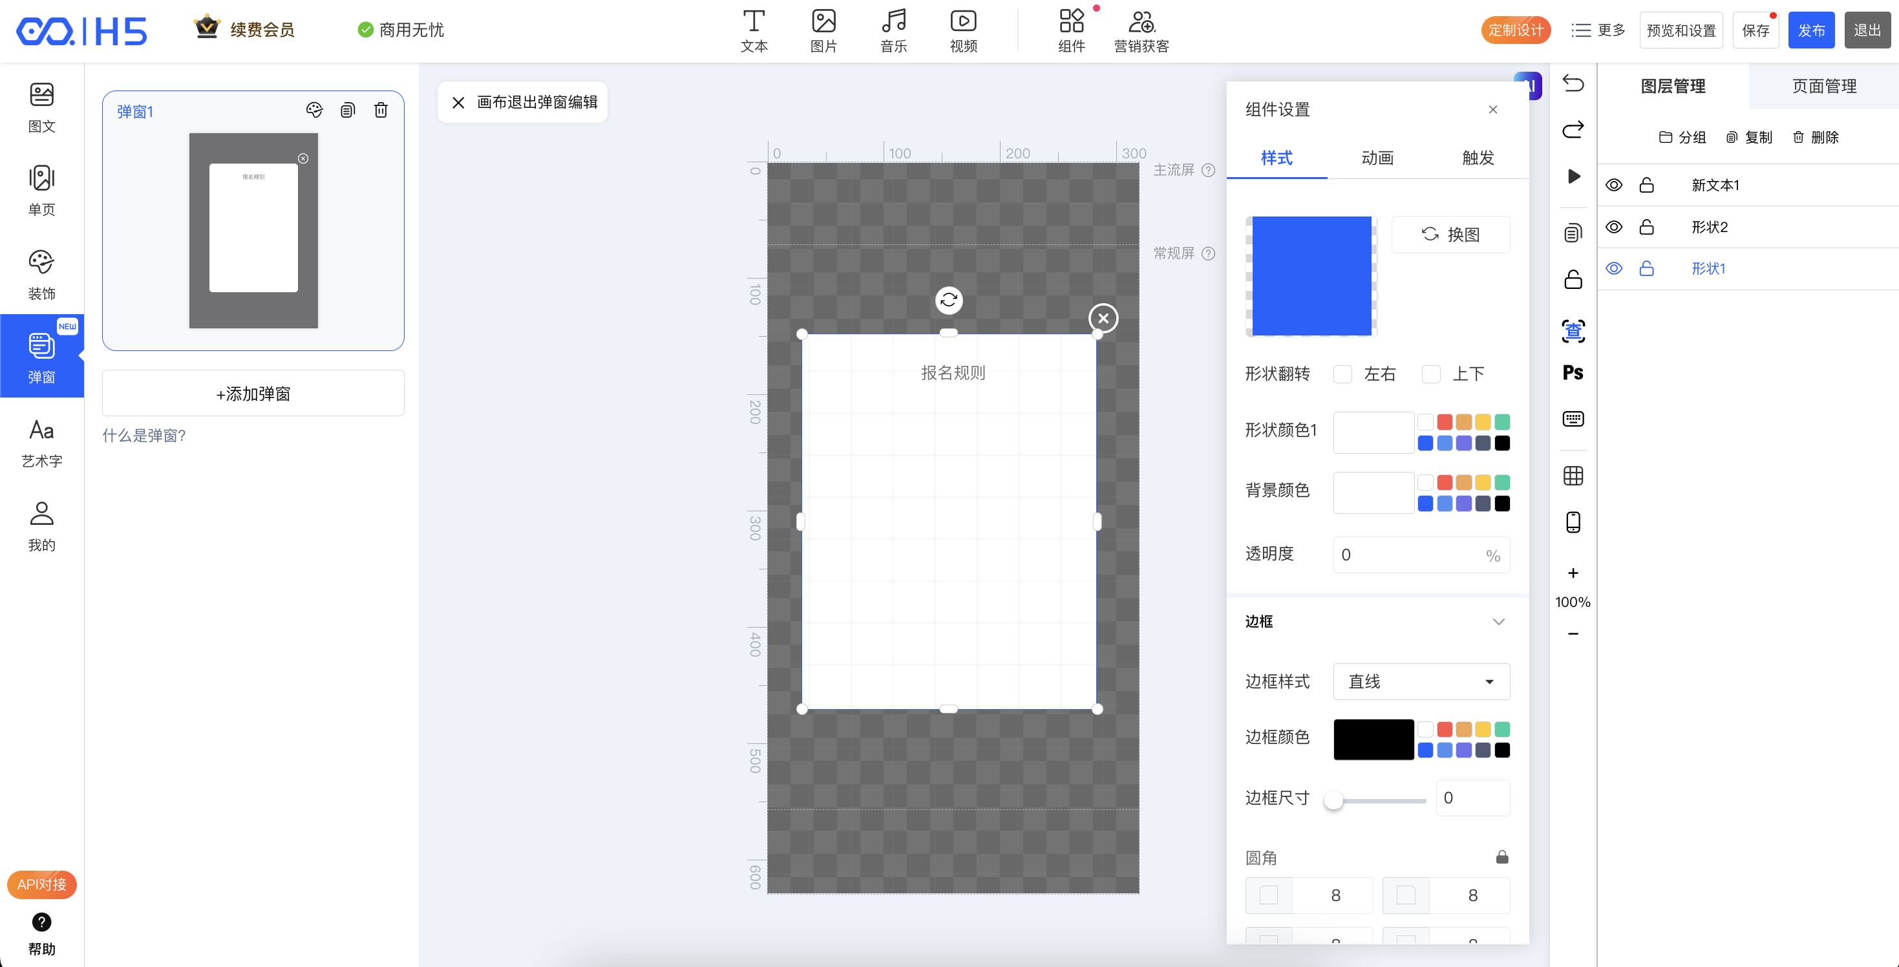Open the 边框样式 直线 dropdown

1421,682
